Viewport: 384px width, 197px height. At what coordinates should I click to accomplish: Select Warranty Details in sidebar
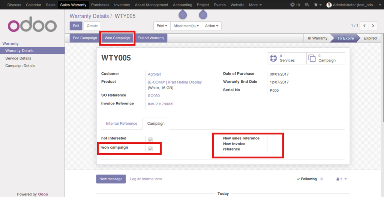tap(32, 51)
